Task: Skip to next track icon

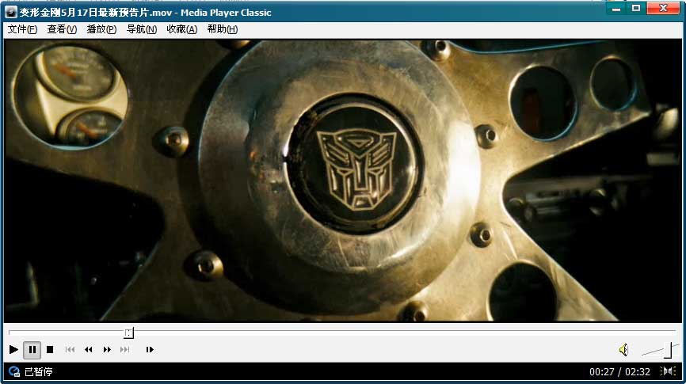Action: [x=125, y=349]
